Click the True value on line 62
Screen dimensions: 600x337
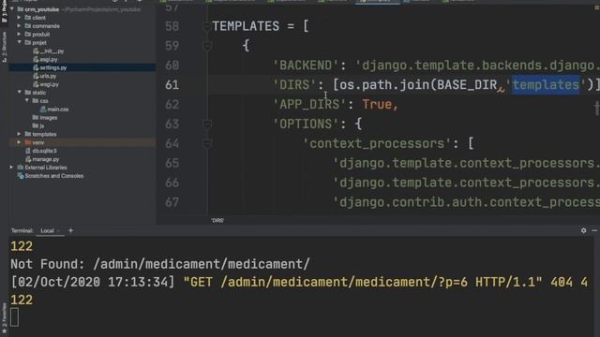pos(377,104)
